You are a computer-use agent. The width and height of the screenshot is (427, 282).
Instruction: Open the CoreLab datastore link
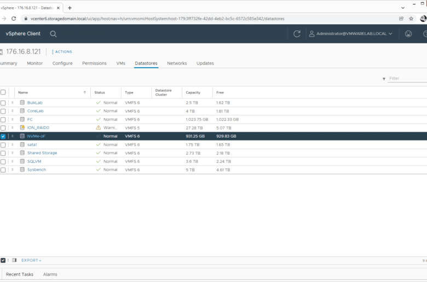(36, 111)
